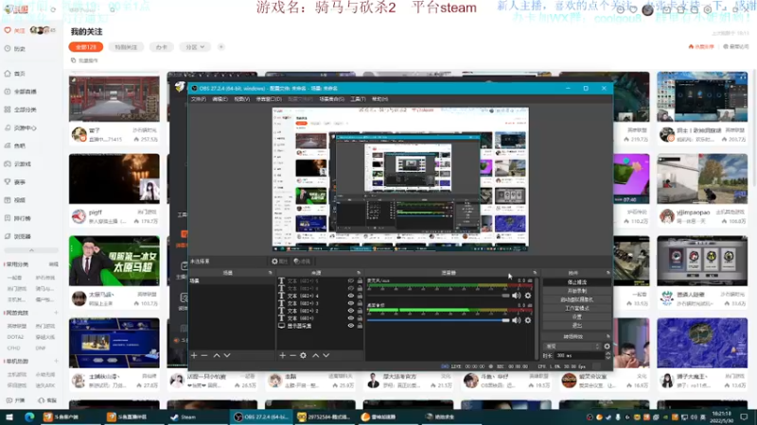Increase transition duration with stepper arrow
This screenshot has width=757, height=425.
pyautogui.click(x=607, y=353)
